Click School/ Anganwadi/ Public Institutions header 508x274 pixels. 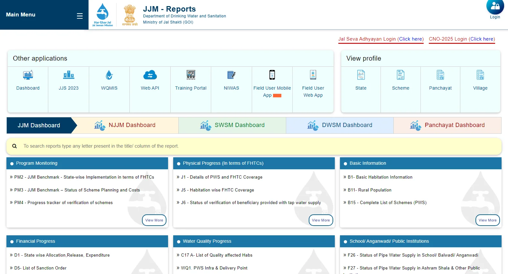coord(421,241)
